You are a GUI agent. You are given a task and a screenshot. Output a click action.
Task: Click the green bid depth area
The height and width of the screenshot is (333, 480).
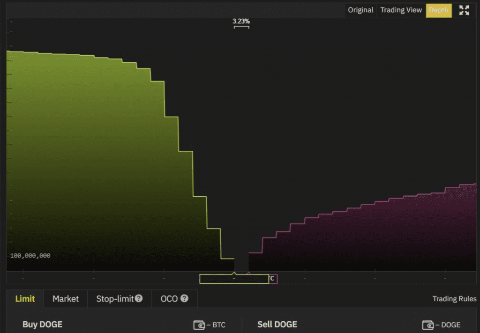(94, 164)
